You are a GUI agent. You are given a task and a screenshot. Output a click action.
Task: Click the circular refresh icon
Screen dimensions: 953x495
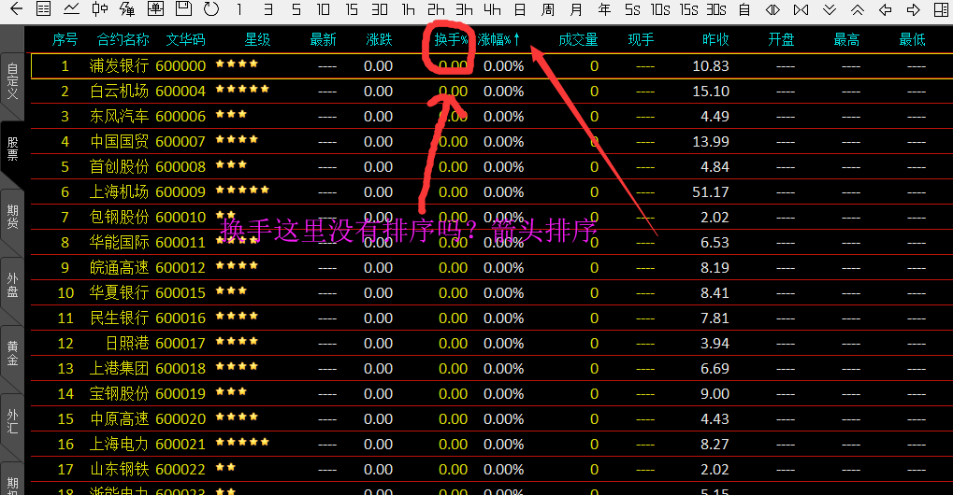coord(211,9)
